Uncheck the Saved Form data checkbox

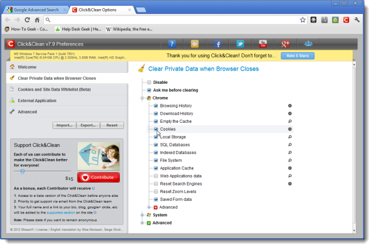(156, 199)
